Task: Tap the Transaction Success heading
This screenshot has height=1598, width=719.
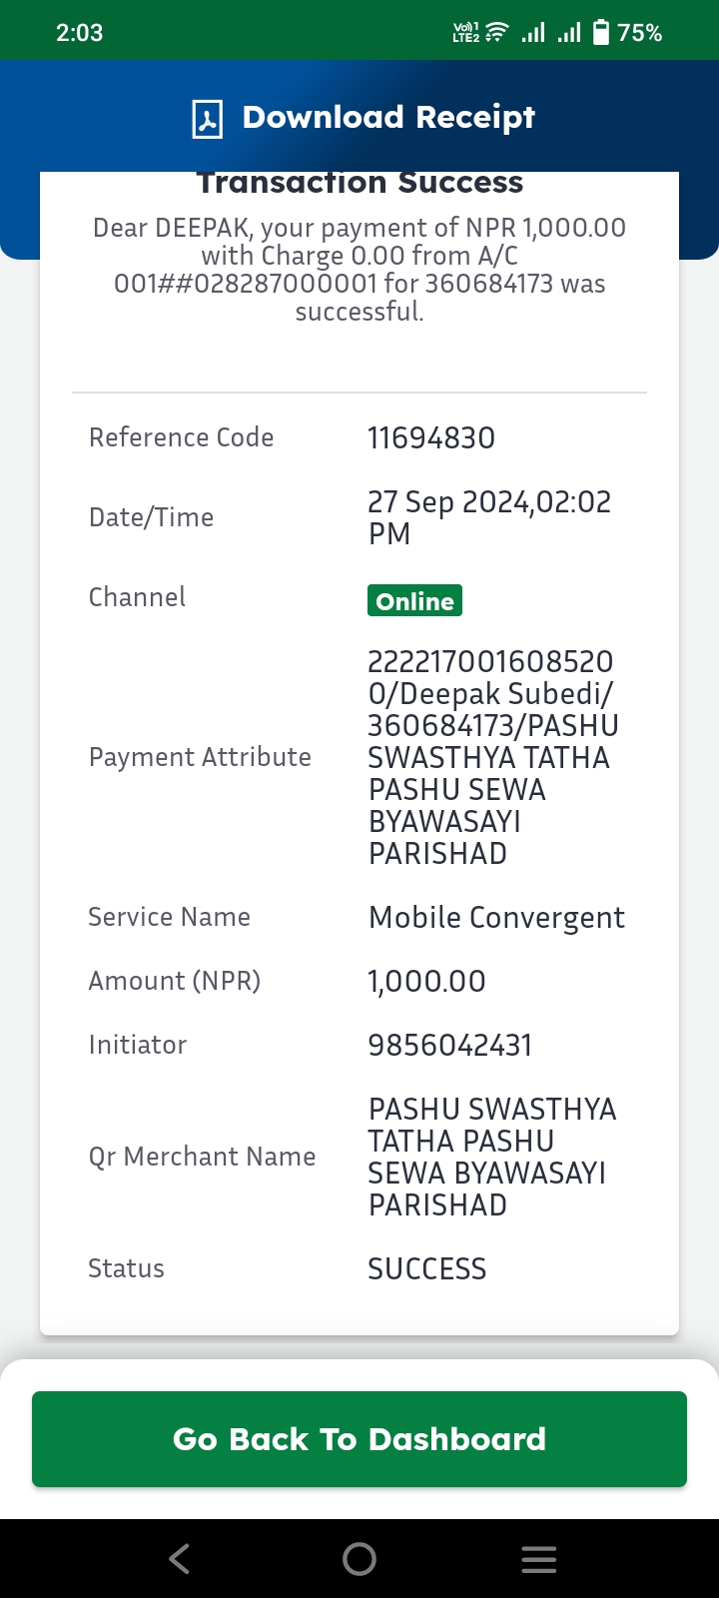Action: tap(359, 183)
